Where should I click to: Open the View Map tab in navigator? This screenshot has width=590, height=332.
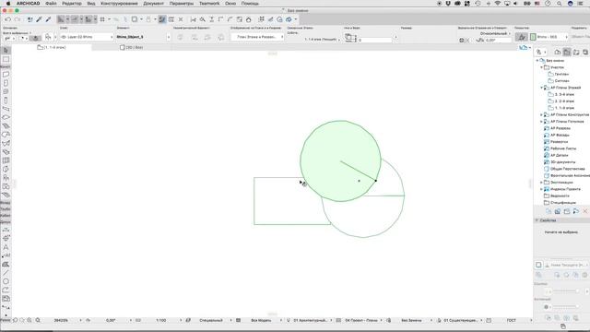pos(567,52)
